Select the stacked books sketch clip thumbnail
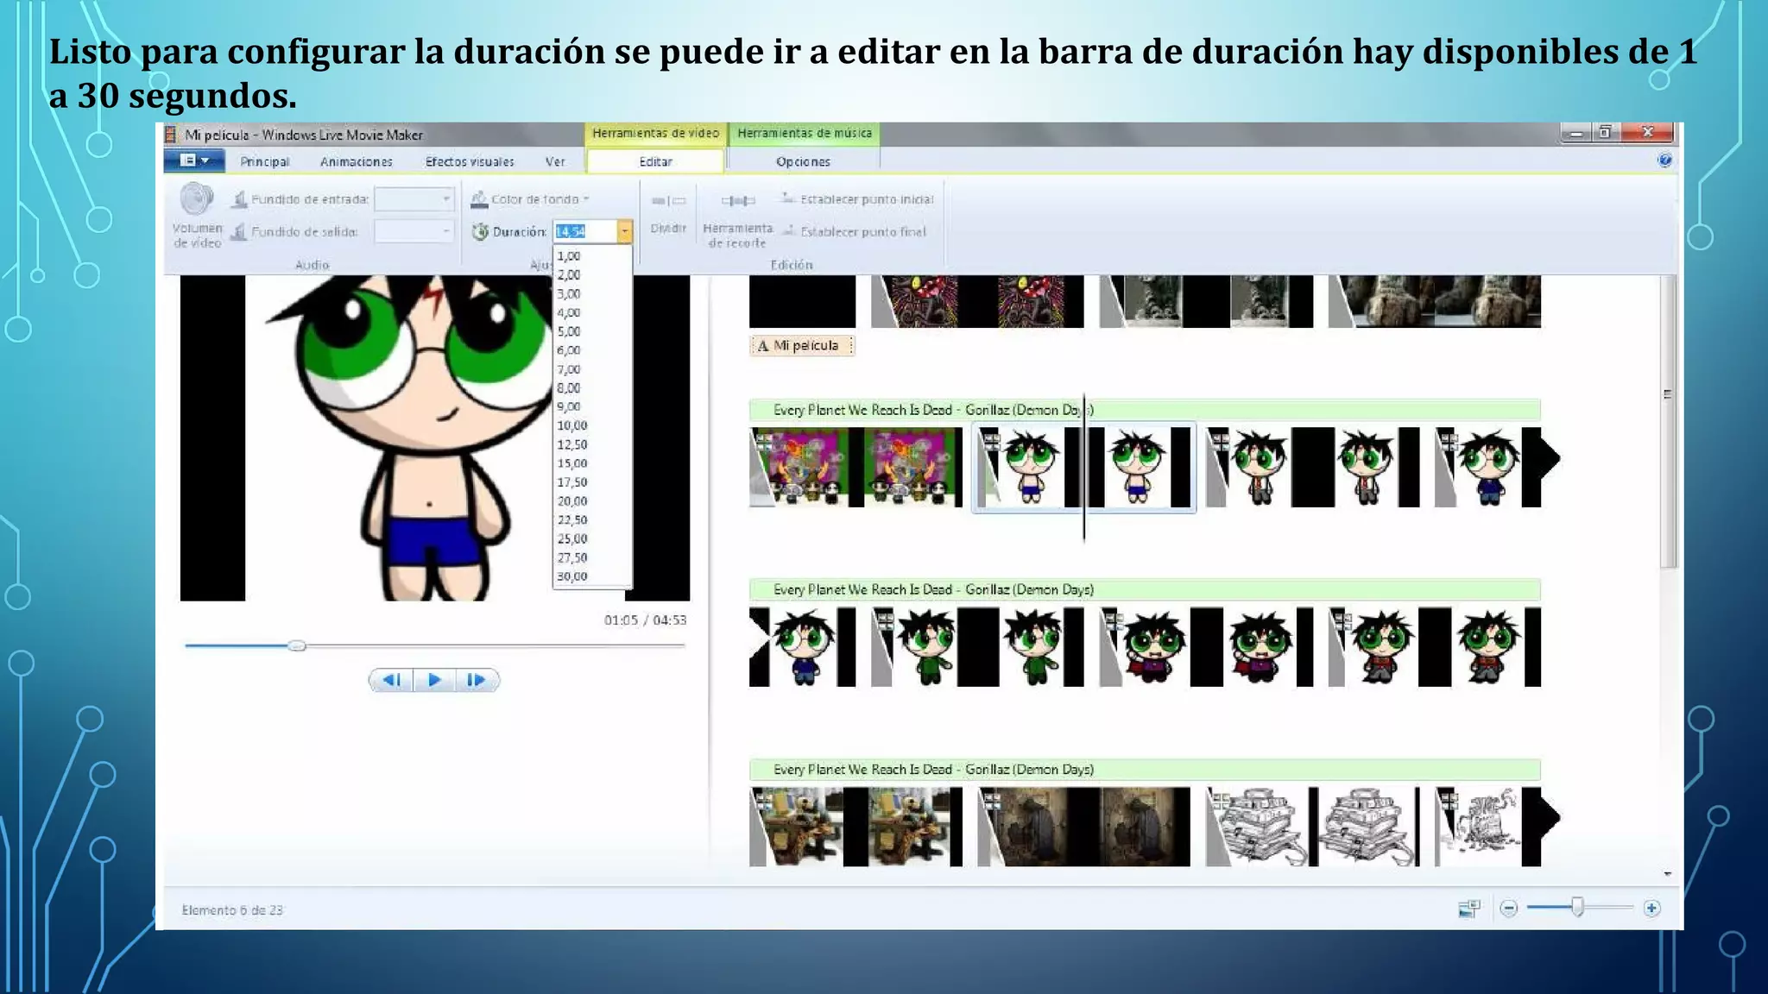 pyautogui.click(x=1312, y=827)
